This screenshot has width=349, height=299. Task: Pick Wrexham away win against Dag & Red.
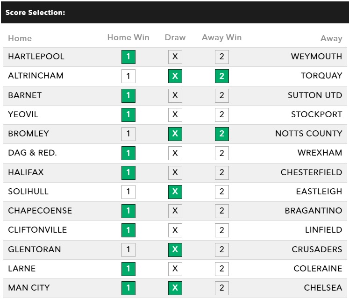(222, 153)
